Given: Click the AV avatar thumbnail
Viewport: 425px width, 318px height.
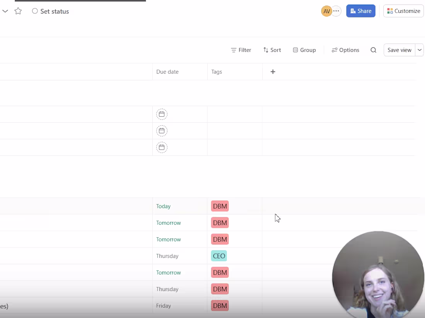Looking at the screenshot, I should (x=326, y=11).
